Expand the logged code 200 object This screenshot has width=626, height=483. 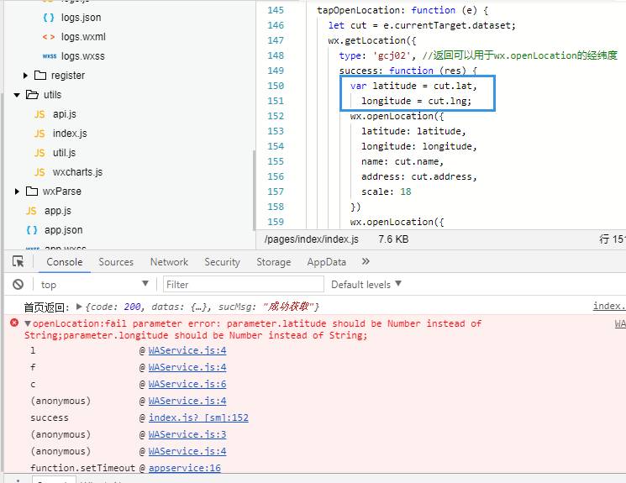pos(79,307)
